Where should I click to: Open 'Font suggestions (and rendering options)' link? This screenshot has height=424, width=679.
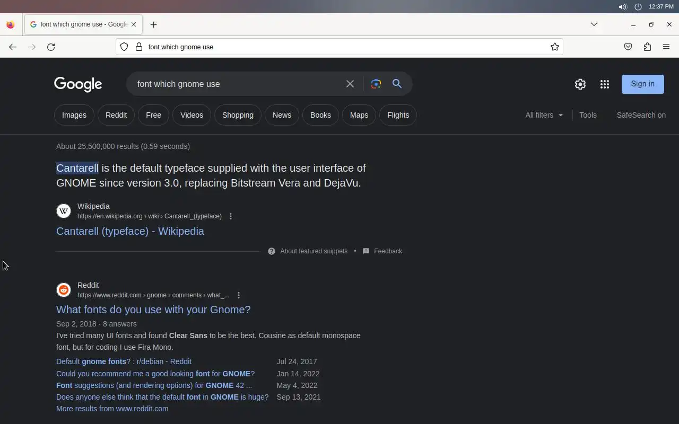pos(154,385)
